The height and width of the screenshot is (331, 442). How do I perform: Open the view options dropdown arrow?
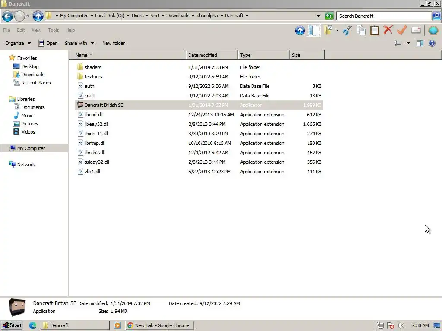point(408,43)
